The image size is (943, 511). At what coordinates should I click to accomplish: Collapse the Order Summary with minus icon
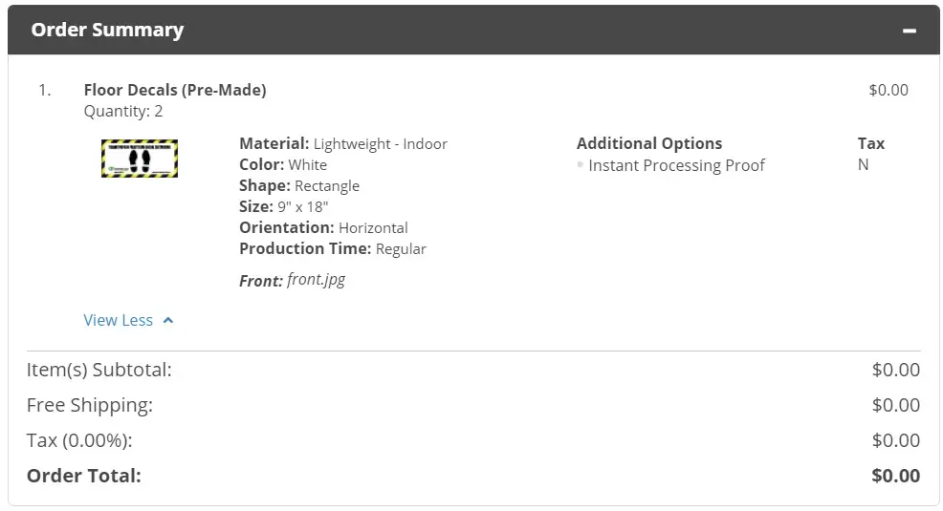coord(910,31)
